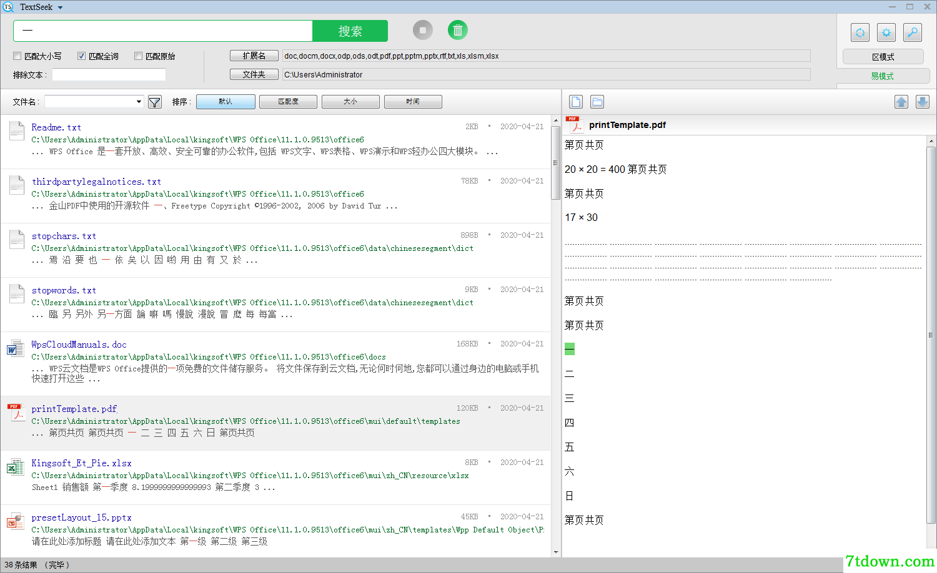The height and width of the screenshot is (573, 937).
Task: Open the 文件名 filter dropdown
Action: (x=139, y=102)
